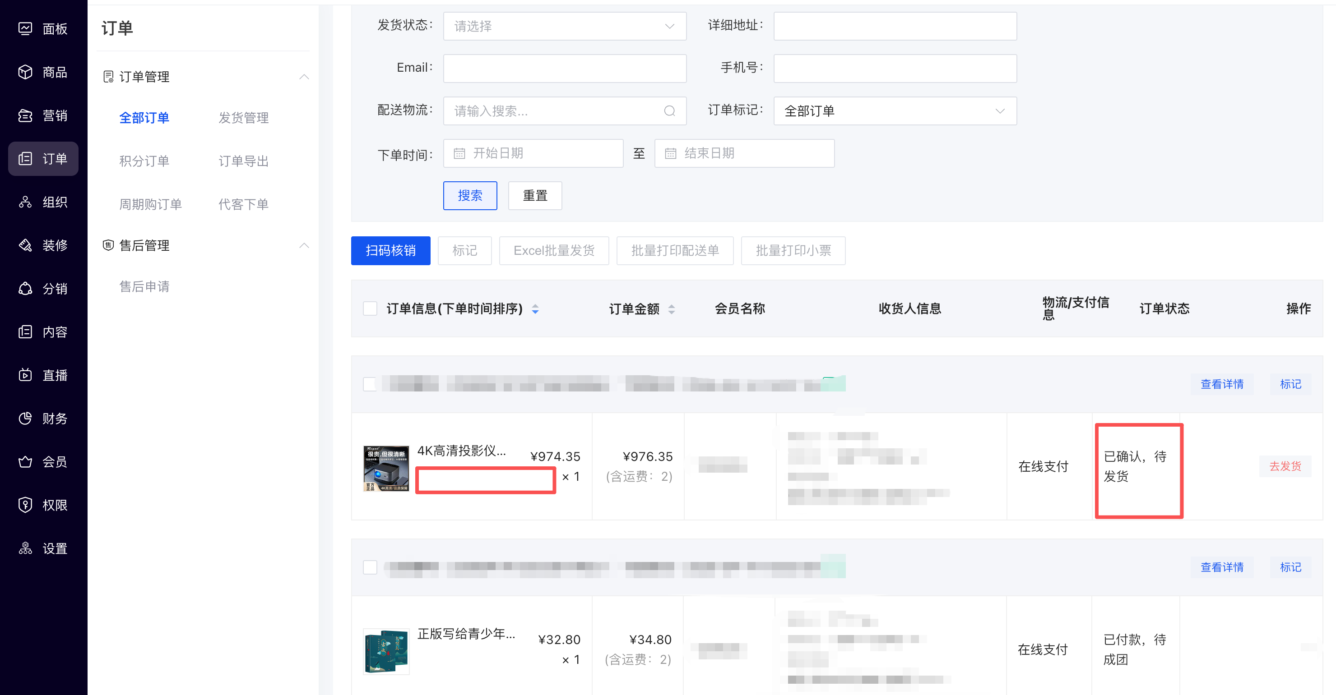Screen dimensions: 1336x695
Task: Open the 发货状态 dropdown
Action: click(x=564, y=26)
